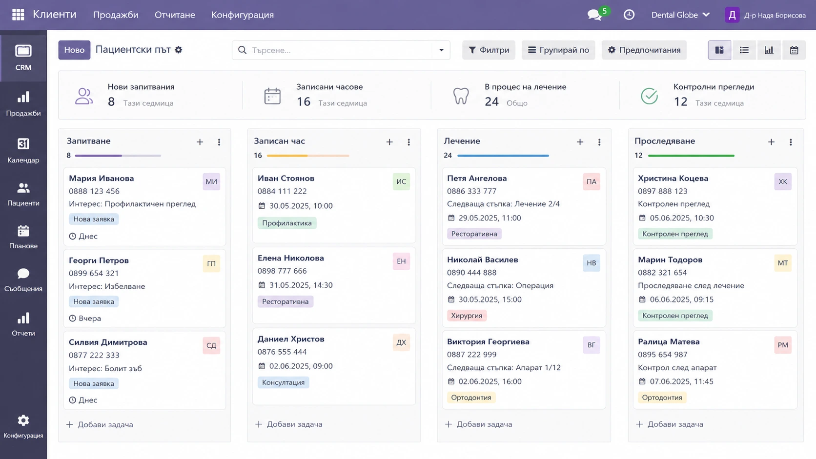Viewport: 816px width, 459px height.
Task: Click the РМ avatar on Ралица Матева
Action: click(x=783, y=345)
